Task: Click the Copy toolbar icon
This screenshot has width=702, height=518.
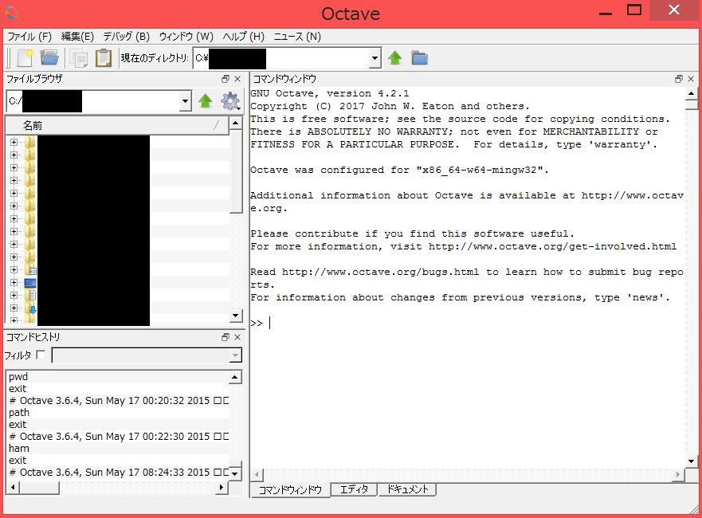Action: pos(79,58)
